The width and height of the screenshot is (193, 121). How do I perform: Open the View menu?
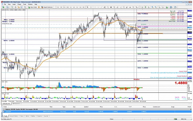(x=9, y=4)
